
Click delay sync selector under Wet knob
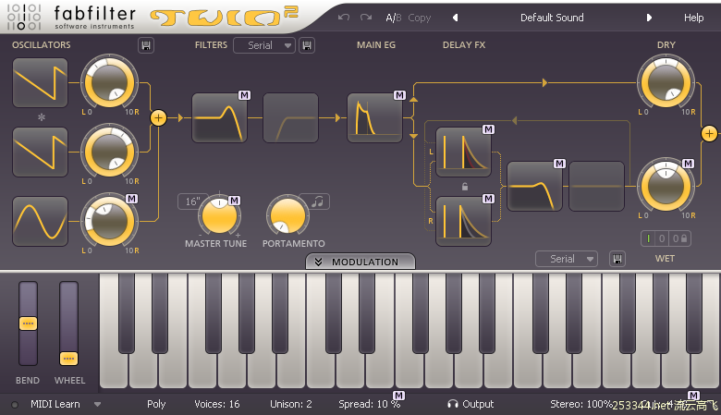(x=666, y=238)
